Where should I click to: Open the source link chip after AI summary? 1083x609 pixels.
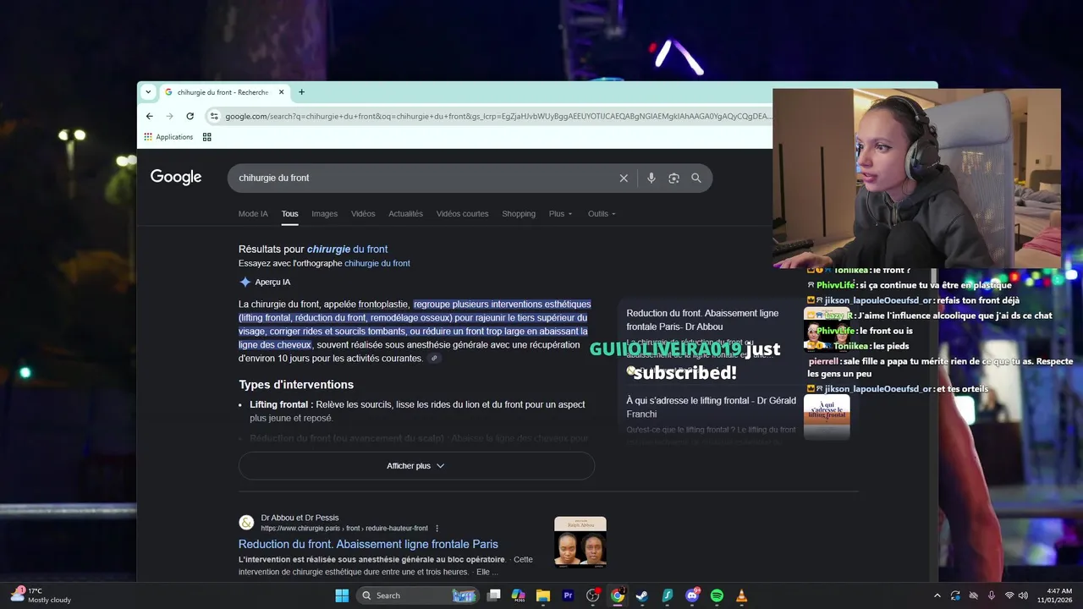coord(434,359)
